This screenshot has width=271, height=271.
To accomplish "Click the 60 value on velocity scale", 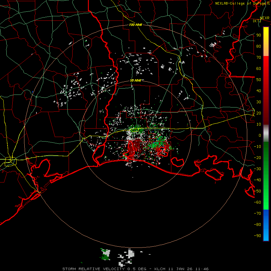I will 259,68.
